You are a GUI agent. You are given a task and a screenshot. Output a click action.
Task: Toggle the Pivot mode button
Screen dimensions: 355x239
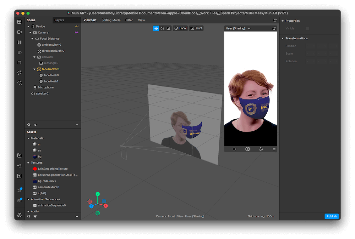[x=196, y=28]
